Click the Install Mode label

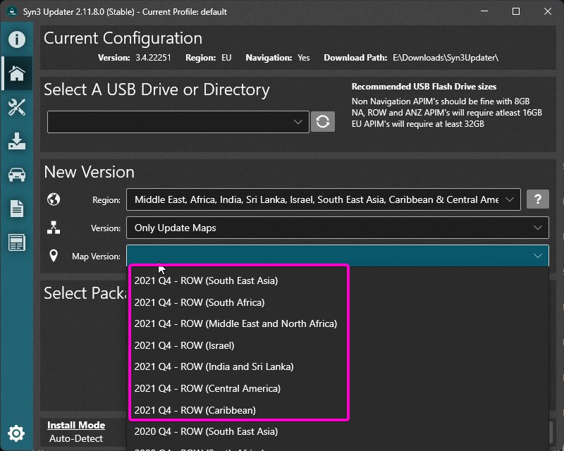click(x=76, y=425)
